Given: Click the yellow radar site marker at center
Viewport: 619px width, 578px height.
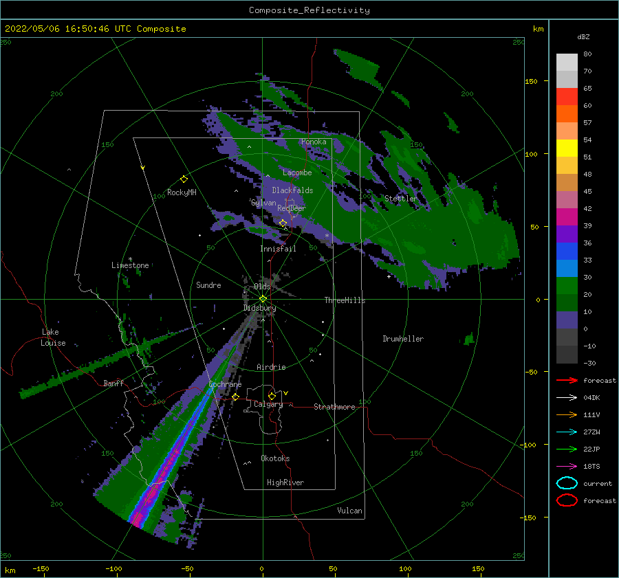Looking at the screenshot, I should (x=263, y=299).
